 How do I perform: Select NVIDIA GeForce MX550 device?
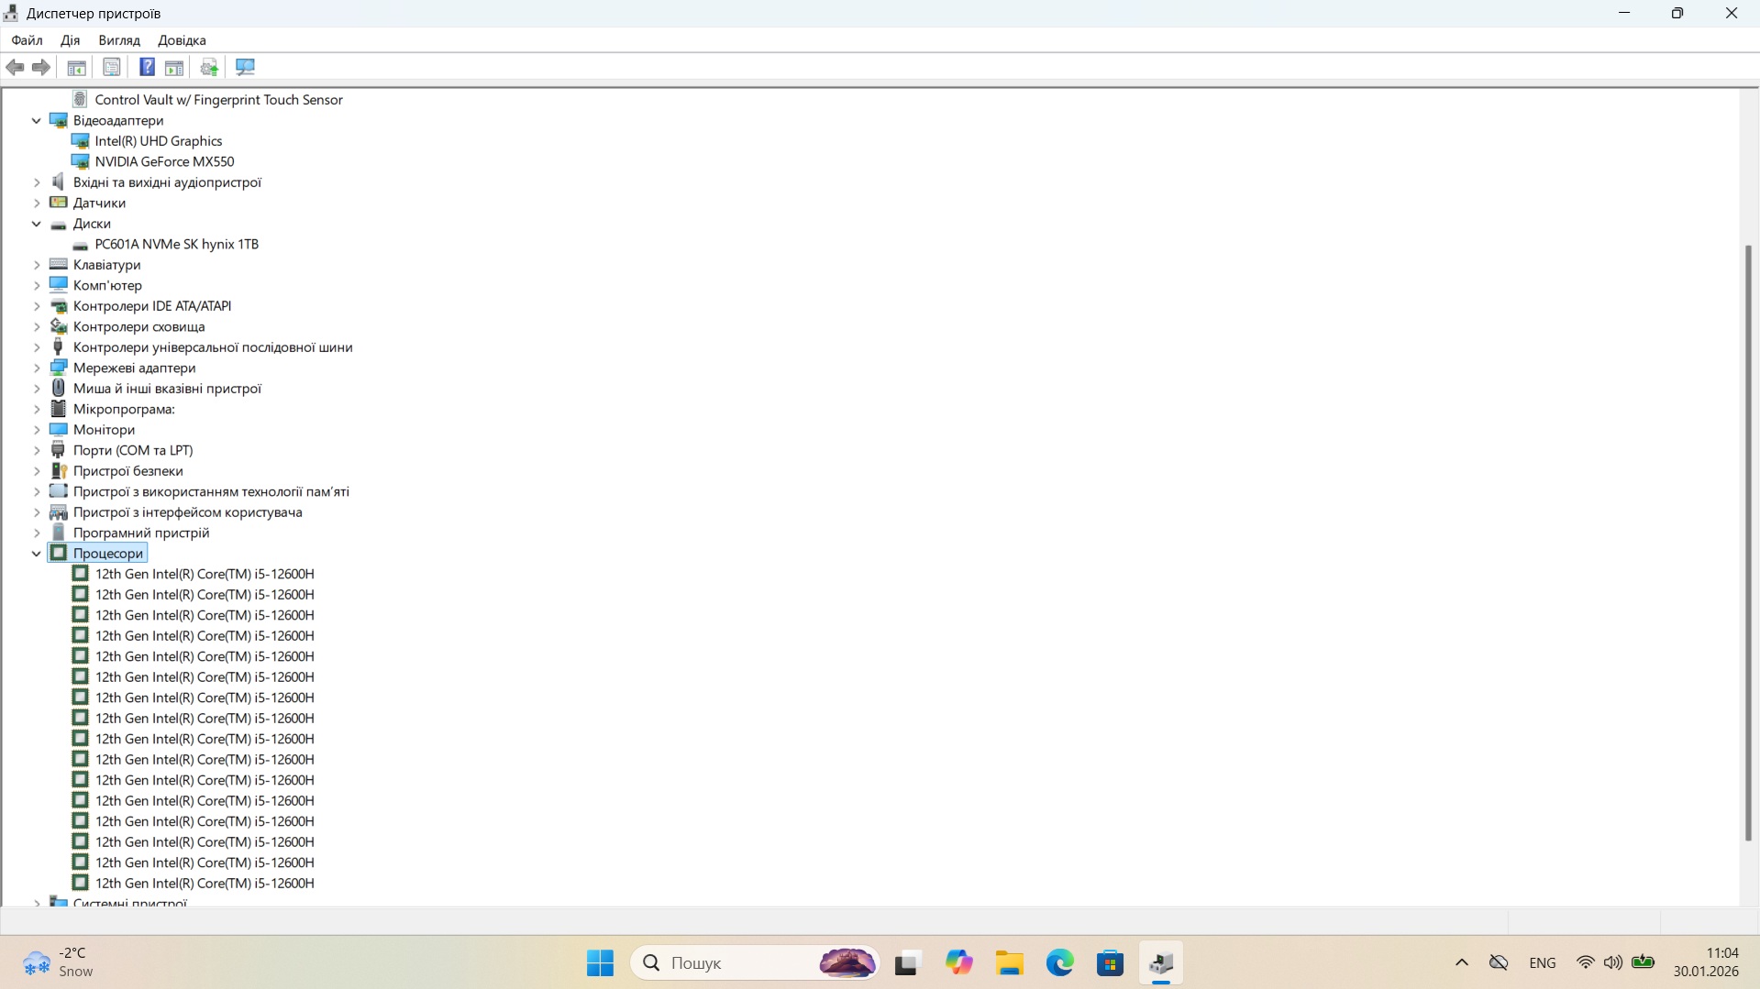point(164,161)
